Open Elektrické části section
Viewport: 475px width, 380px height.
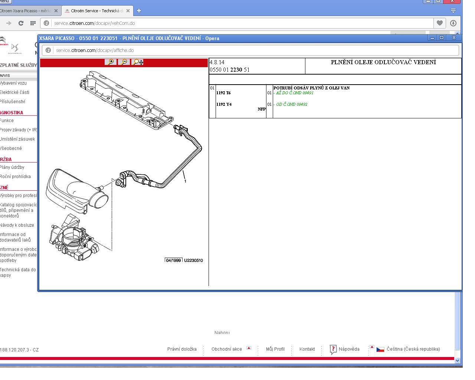(x=14, y=92)
